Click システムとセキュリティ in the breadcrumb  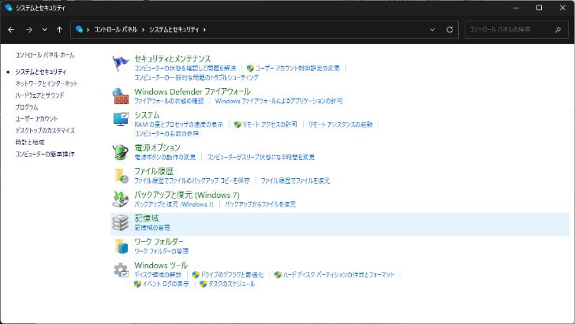[174, 29]
